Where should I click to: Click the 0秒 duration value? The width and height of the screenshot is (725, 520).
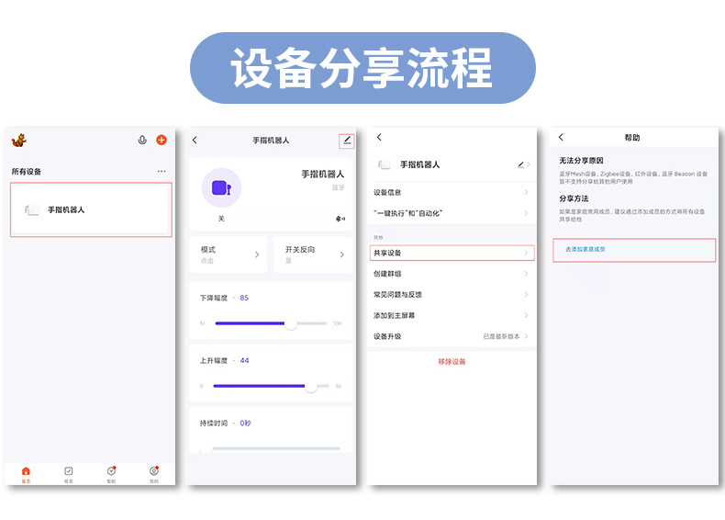pyautogui.click(x=246, y=423)
